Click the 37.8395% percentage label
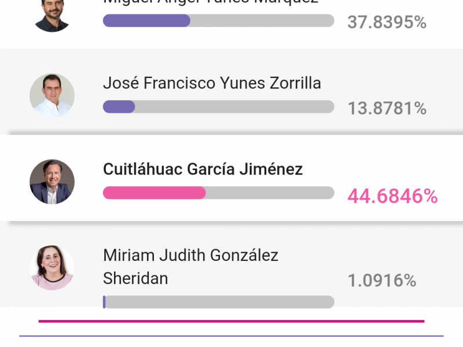463x347 pixels. point(387,22)
